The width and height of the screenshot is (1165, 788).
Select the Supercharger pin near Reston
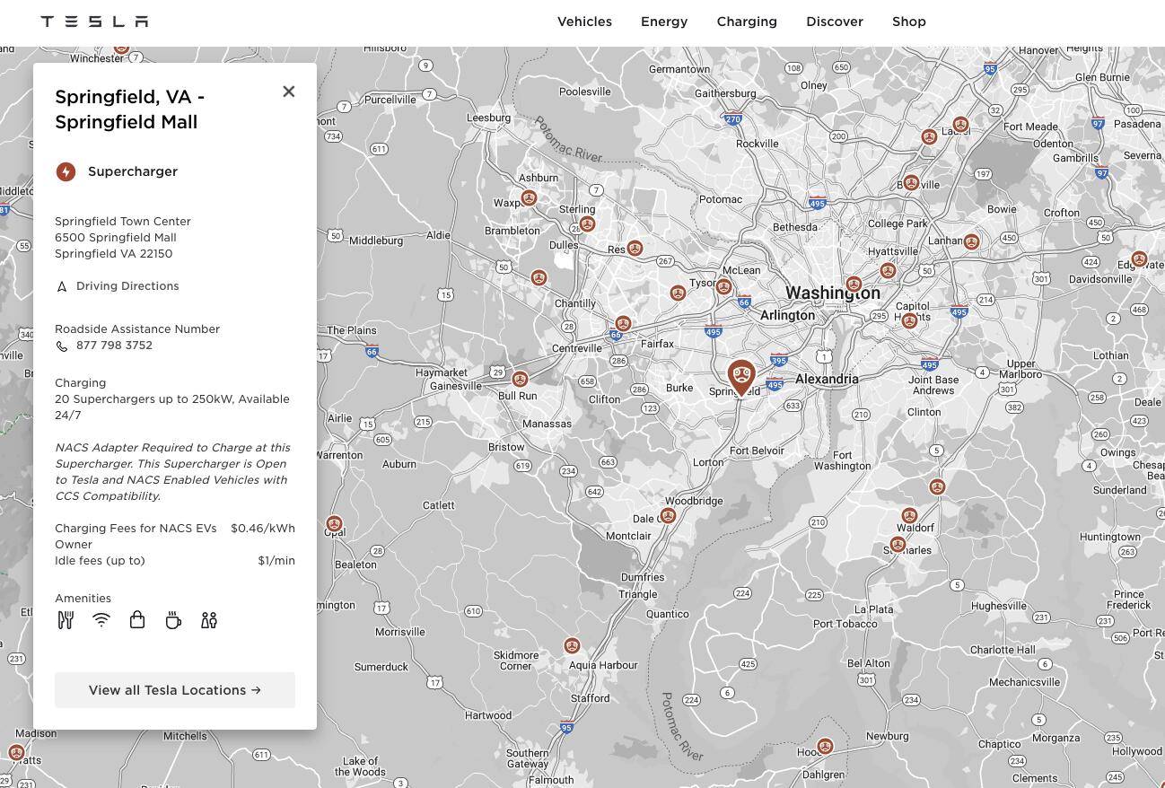(x=635, y=248)
